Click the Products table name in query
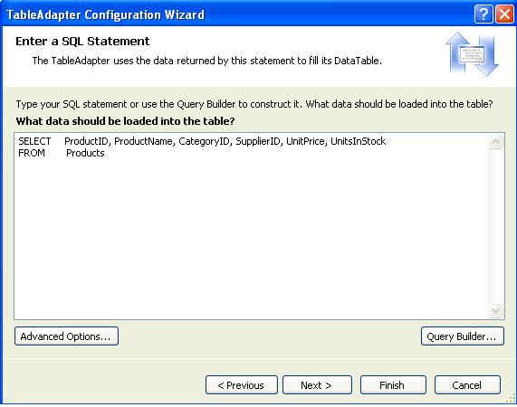The width and height of the screenshot is (517, 407). coord(85,153)
